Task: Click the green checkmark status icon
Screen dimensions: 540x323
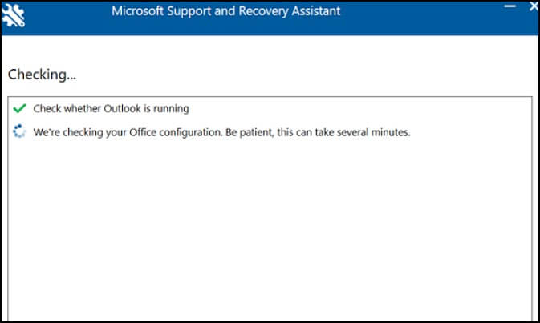Action: 19,108
